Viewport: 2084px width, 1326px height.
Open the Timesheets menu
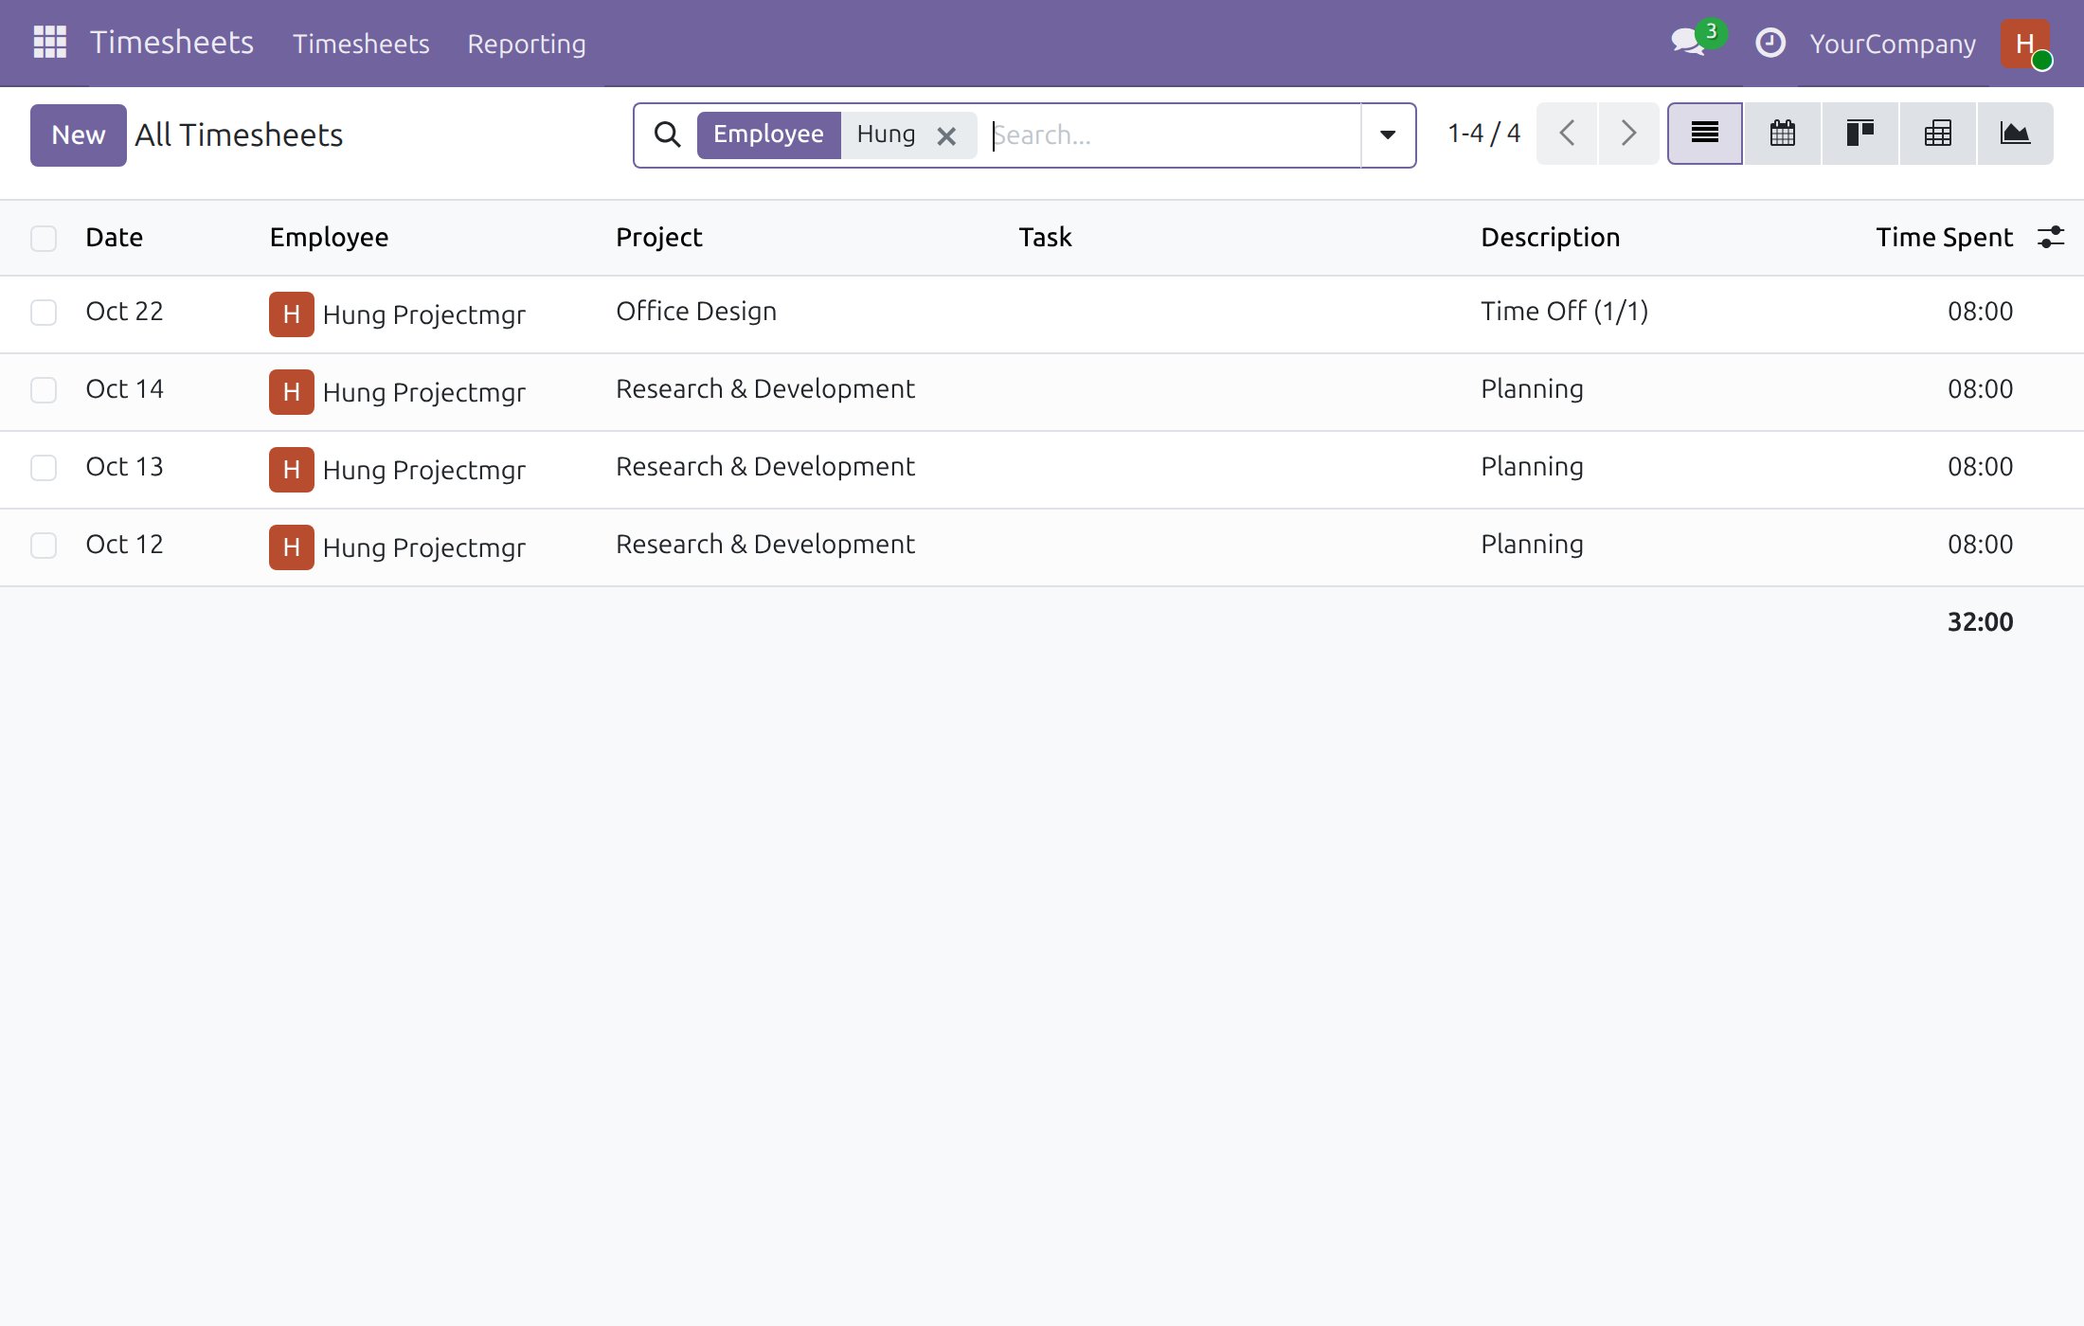click(361, 44)
